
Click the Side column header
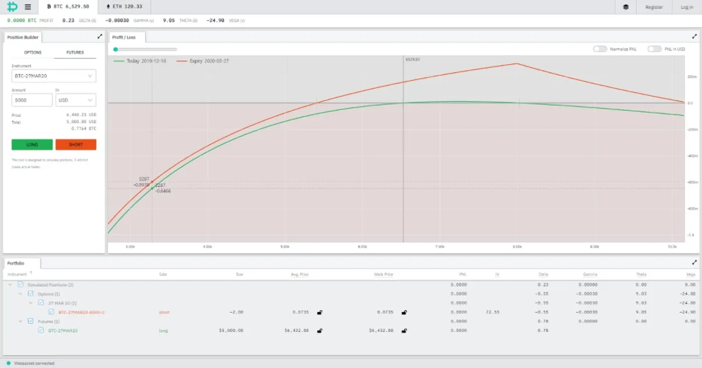point(163,273)
